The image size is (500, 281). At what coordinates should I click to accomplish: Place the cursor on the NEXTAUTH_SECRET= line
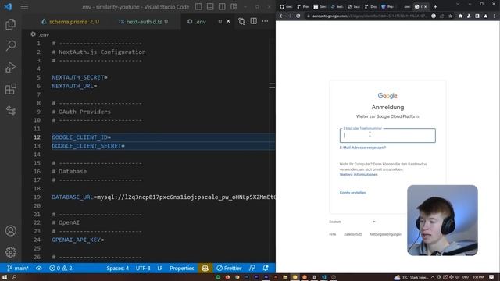tap(80, 77)
